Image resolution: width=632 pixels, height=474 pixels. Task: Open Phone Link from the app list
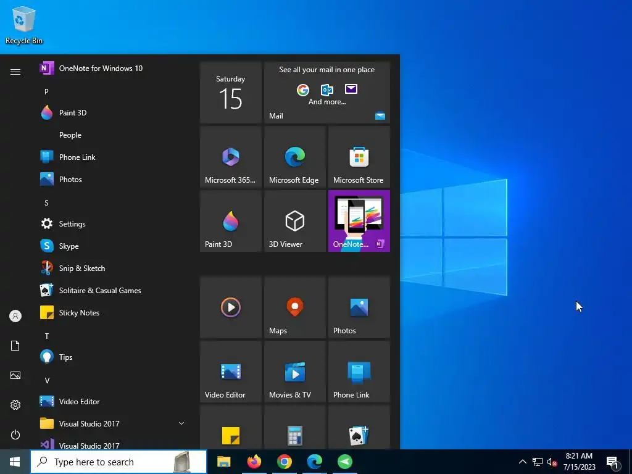point(113,157)
